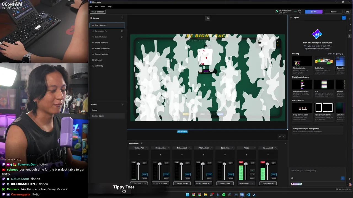The height and width of the screenshot is (198, 353).
Task: Mute the Spar...ment audio channel
Action: (x=274, y=178)
